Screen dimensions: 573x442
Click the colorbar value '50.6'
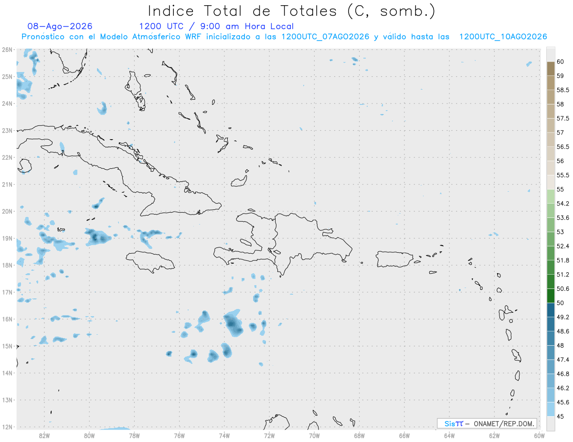pos(563,288)
